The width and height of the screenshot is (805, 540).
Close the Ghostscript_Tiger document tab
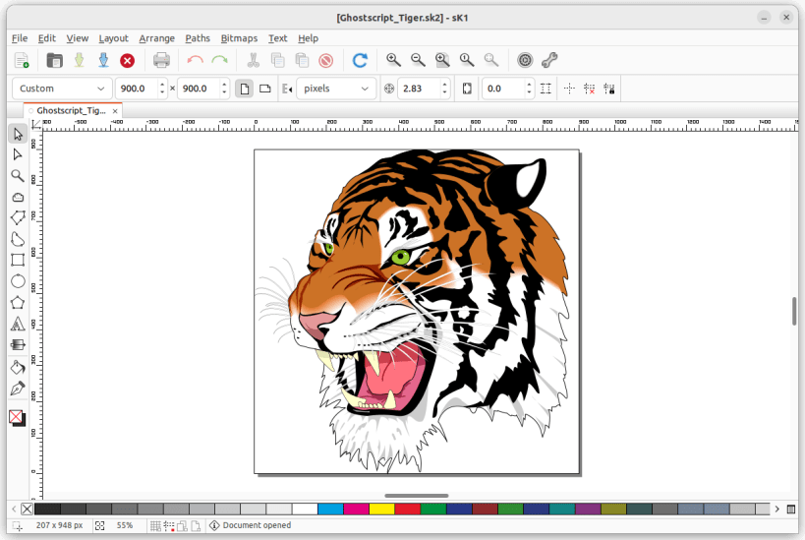click(115, 111)
